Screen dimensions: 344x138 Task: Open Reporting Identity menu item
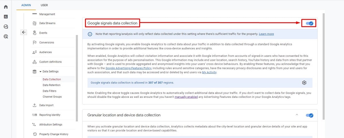(x=50, y=115)
